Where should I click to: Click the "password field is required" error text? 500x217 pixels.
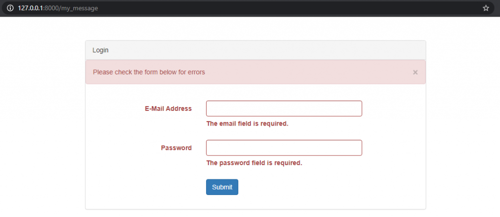254,163
